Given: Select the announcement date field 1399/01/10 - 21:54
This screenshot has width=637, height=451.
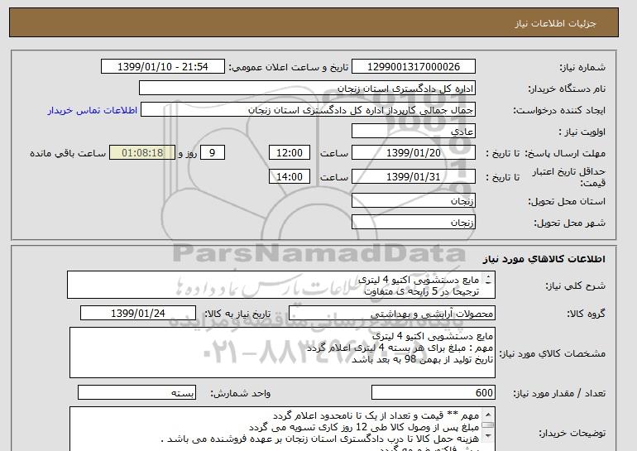Looking at the screenshot, I should (162, 67).
